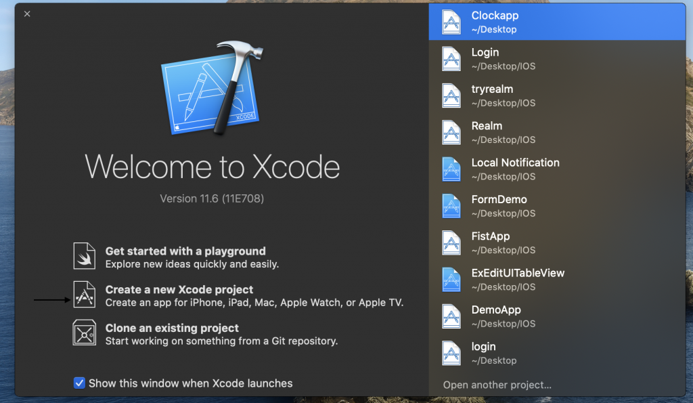Select the Realm recent project name
This screenshot has width=693, height=403.
[487, 125]
